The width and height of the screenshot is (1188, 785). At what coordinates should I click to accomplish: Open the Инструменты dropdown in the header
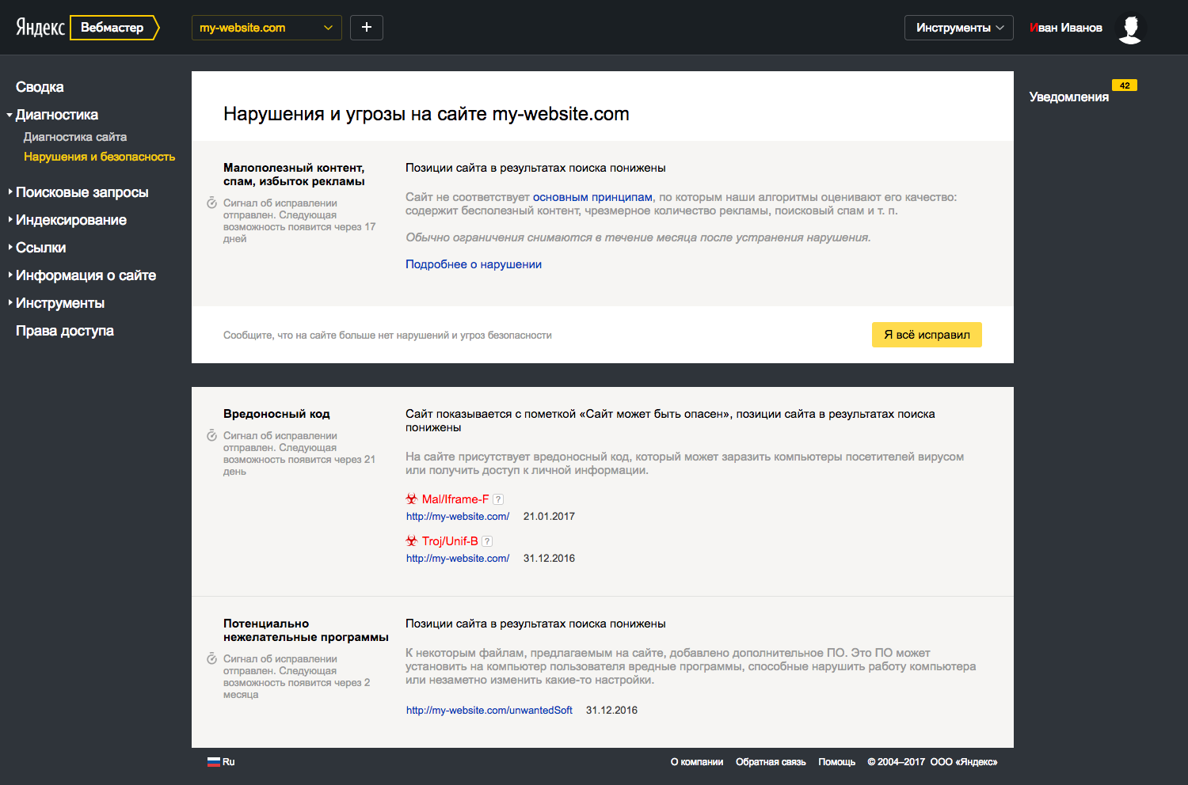tap(959, 28)
